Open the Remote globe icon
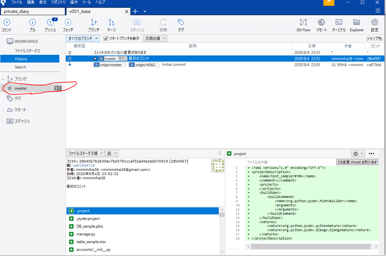 [321, 25]
